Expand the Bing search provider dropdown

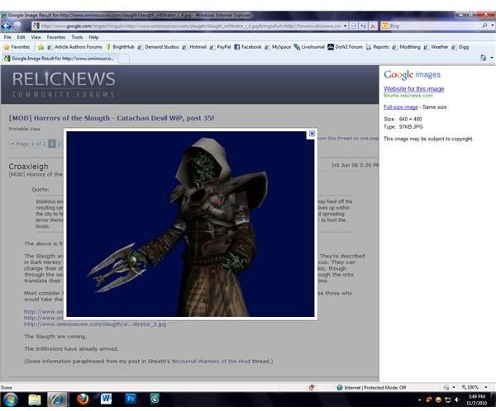click(493, 26)
